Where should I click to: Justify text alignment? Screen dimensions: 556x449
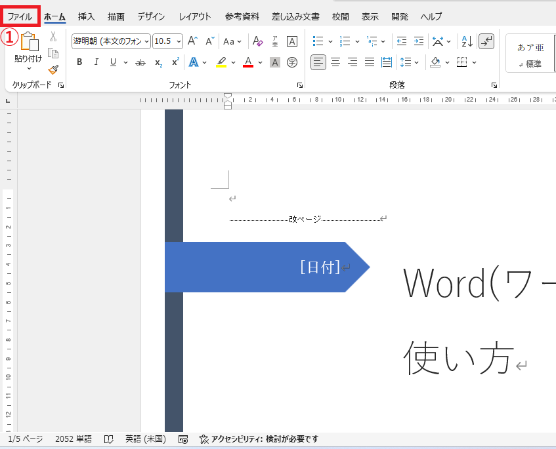370,63
